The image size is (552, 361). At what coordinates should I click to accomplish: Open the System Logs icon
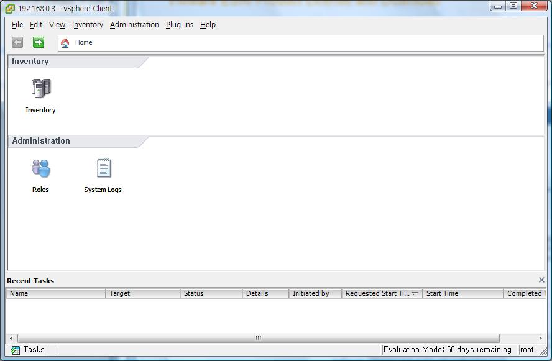pyautogui.click(x=103, y=168)
